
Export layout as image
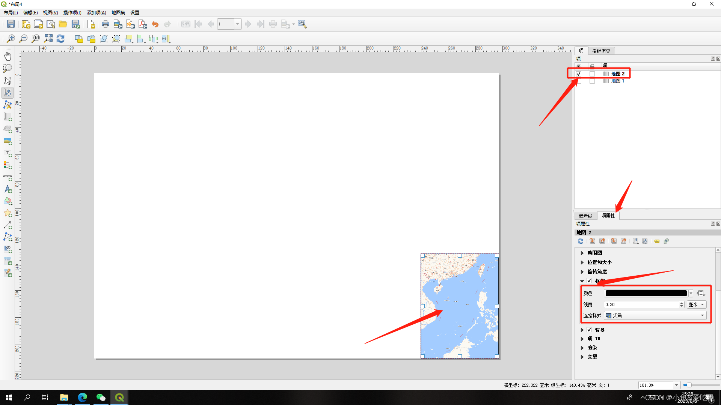click(x=118, y=24)
